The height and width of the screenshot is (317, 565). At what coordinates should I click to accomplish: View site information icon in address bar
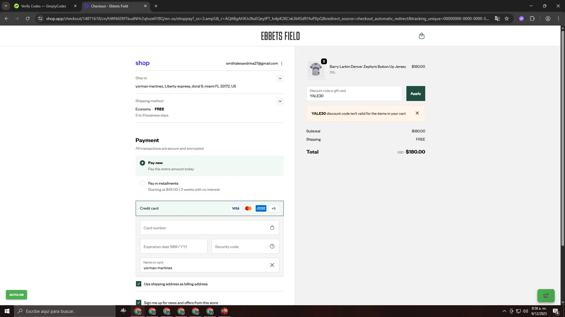(x=40, y=18)
